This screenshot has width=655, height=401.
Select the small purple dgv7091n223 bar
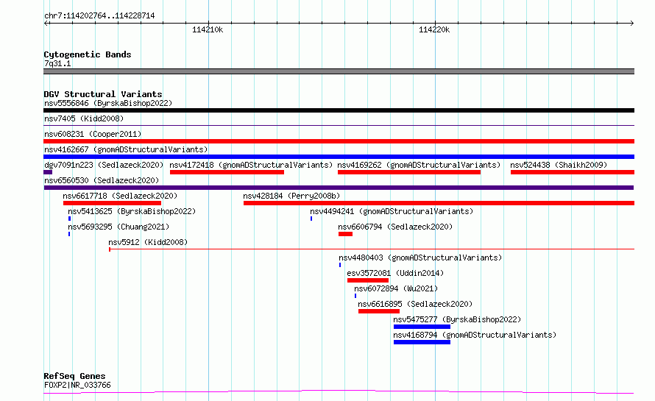48,172
